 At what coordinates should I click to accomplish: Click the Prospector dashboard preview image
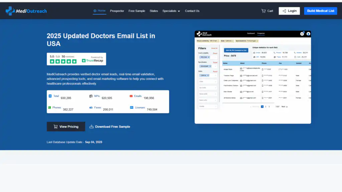tap(252, 77)
